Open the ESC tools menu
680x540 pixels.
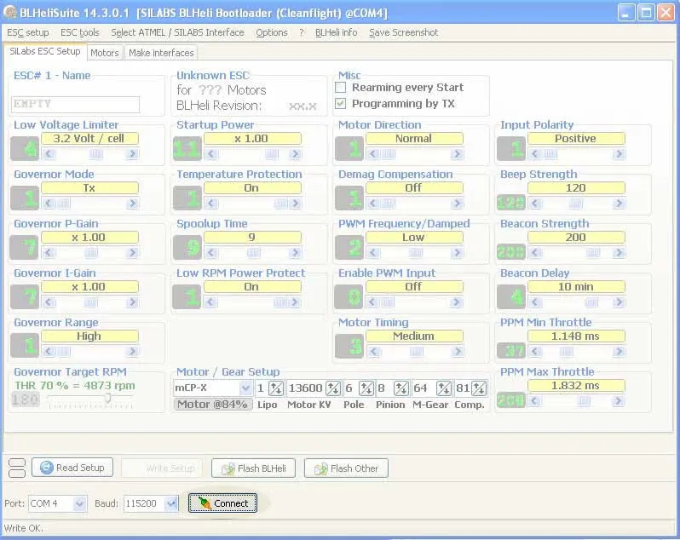point(80,32)
